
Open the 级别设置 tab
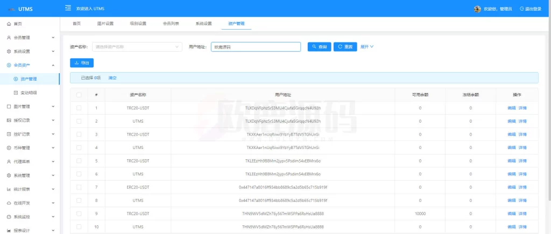[138, 24]
